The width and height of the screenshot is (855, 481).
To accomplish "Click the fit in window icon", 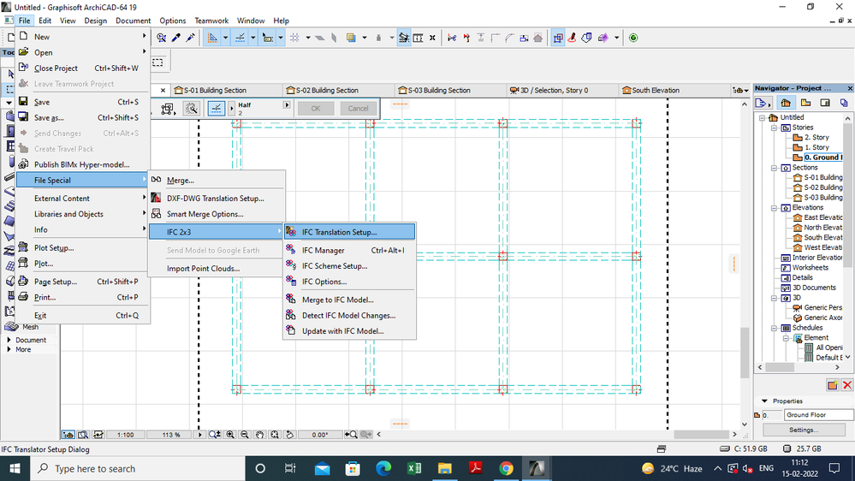I will [274, 435].
